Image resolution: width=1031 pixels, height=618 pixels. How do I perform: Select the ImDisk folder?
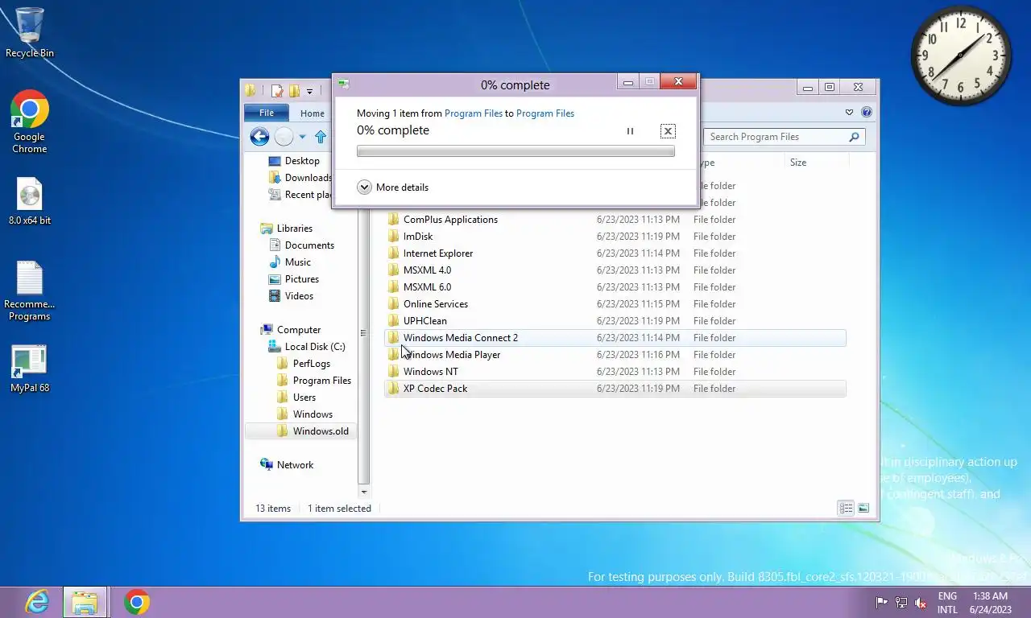tap(615, 237)
